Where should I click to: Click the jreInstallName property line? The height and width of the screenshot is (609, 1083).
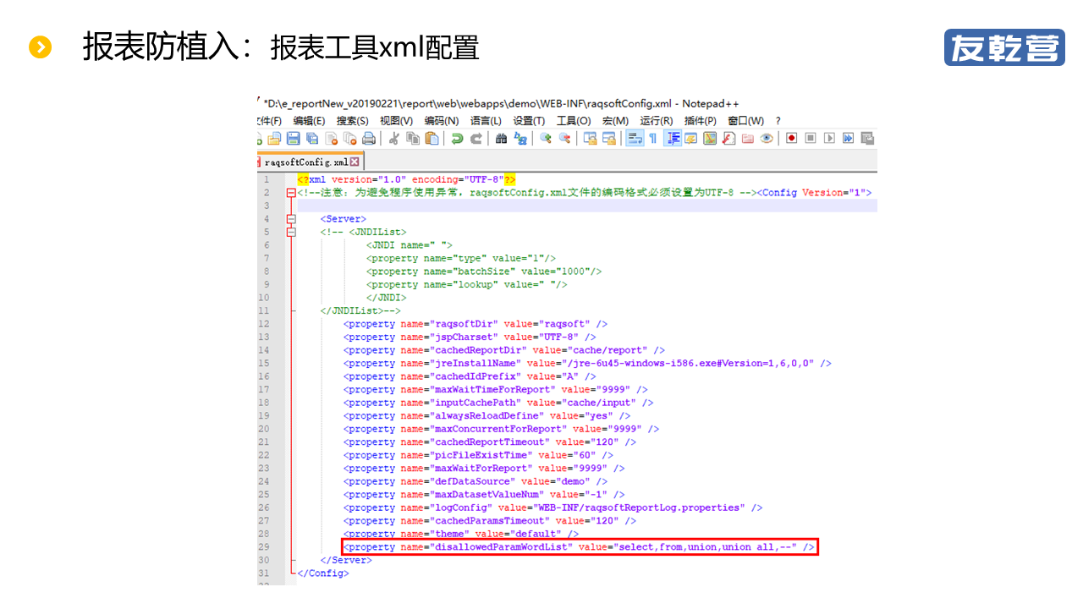point(587,363)
